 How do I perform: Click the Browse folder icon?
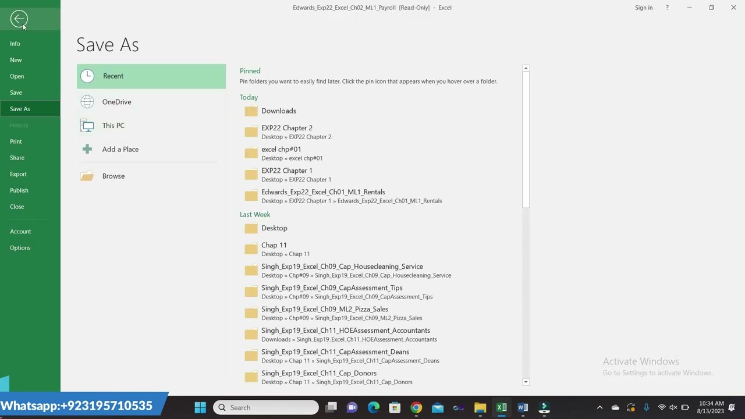point(87,176)
